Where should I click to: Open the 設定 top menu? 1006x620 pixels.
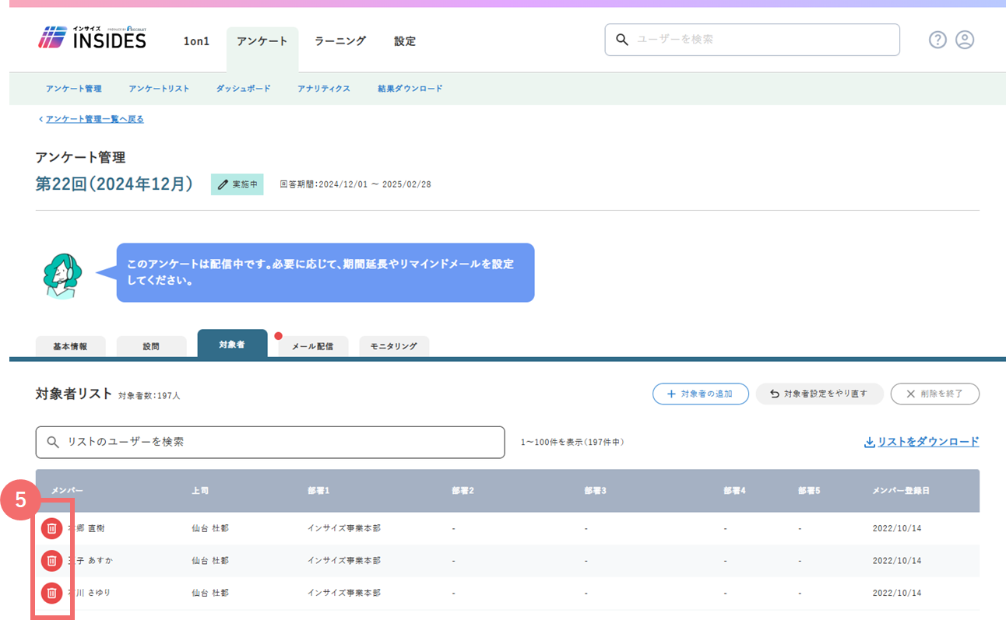click(x=405, y=41)
